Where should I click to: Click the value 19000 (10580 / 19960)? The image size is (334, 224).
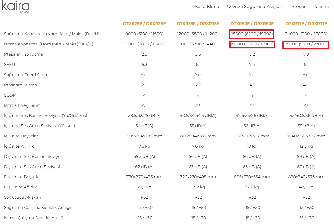point(252,44)
